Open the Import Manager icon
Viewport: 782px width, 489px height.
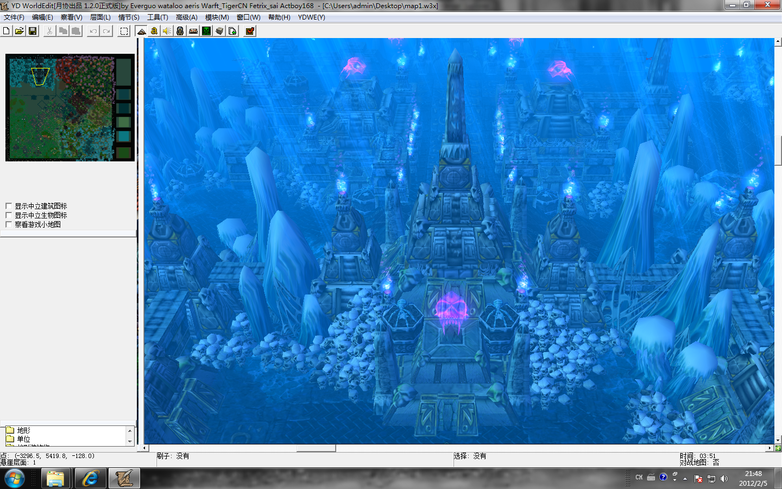point(232,31)
